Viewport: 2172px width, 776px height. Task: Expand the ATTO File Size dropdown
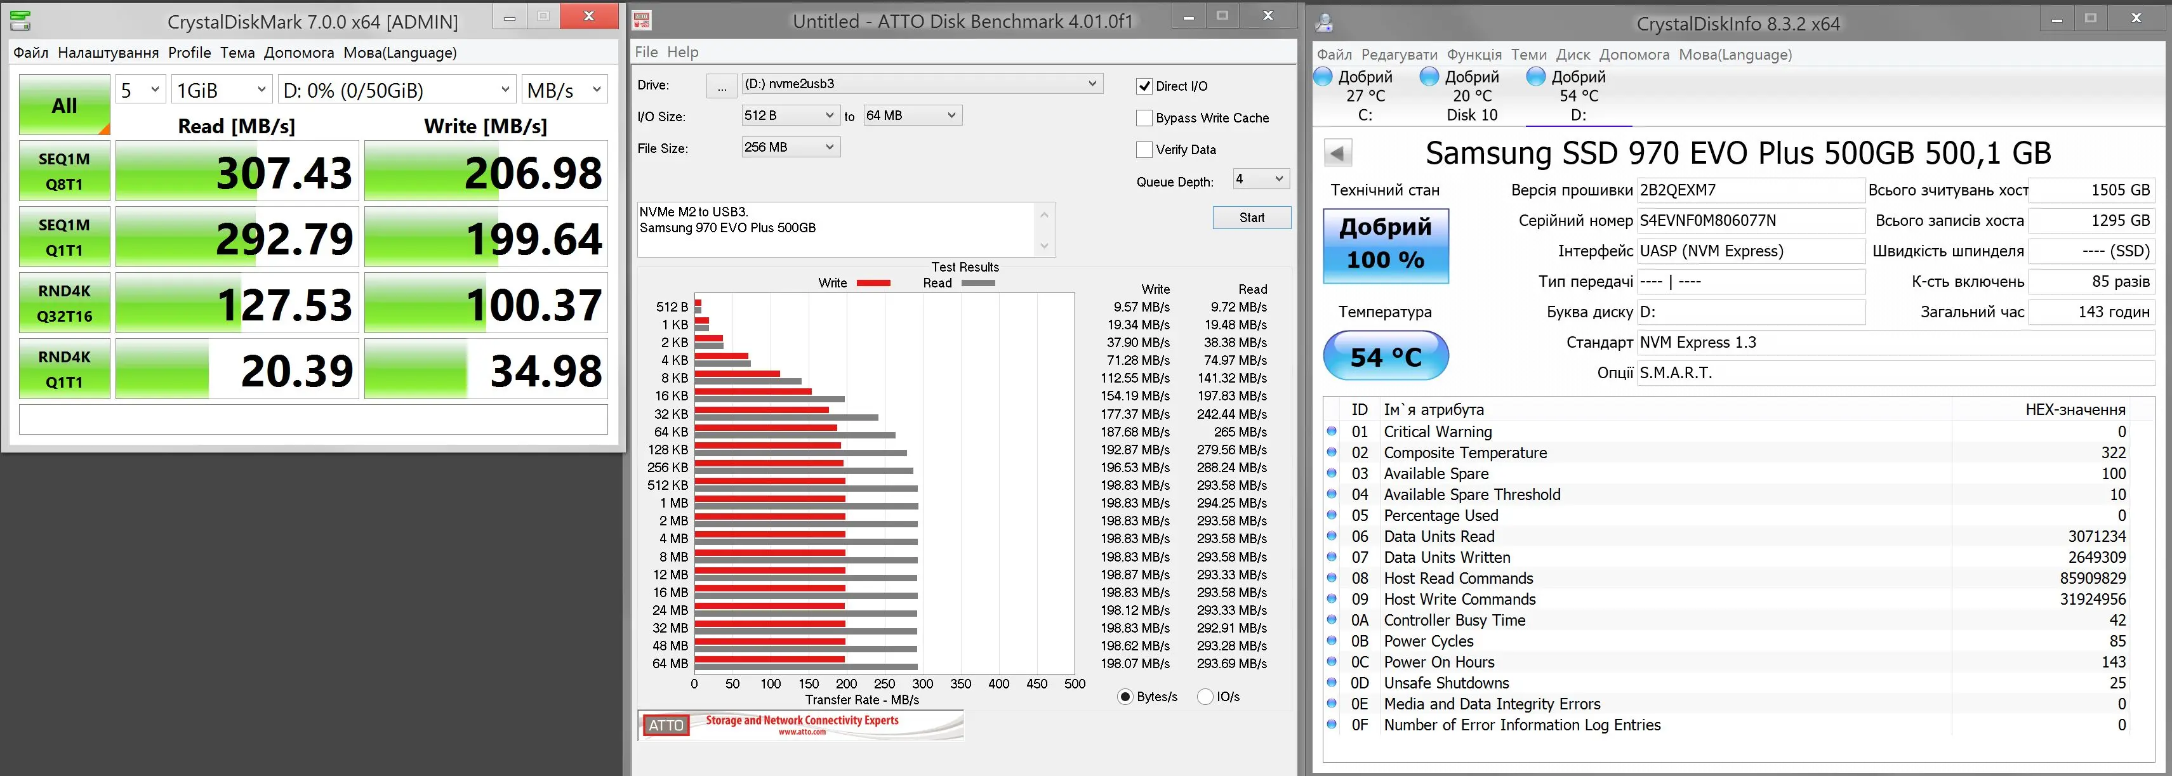(x=790, y=147)
